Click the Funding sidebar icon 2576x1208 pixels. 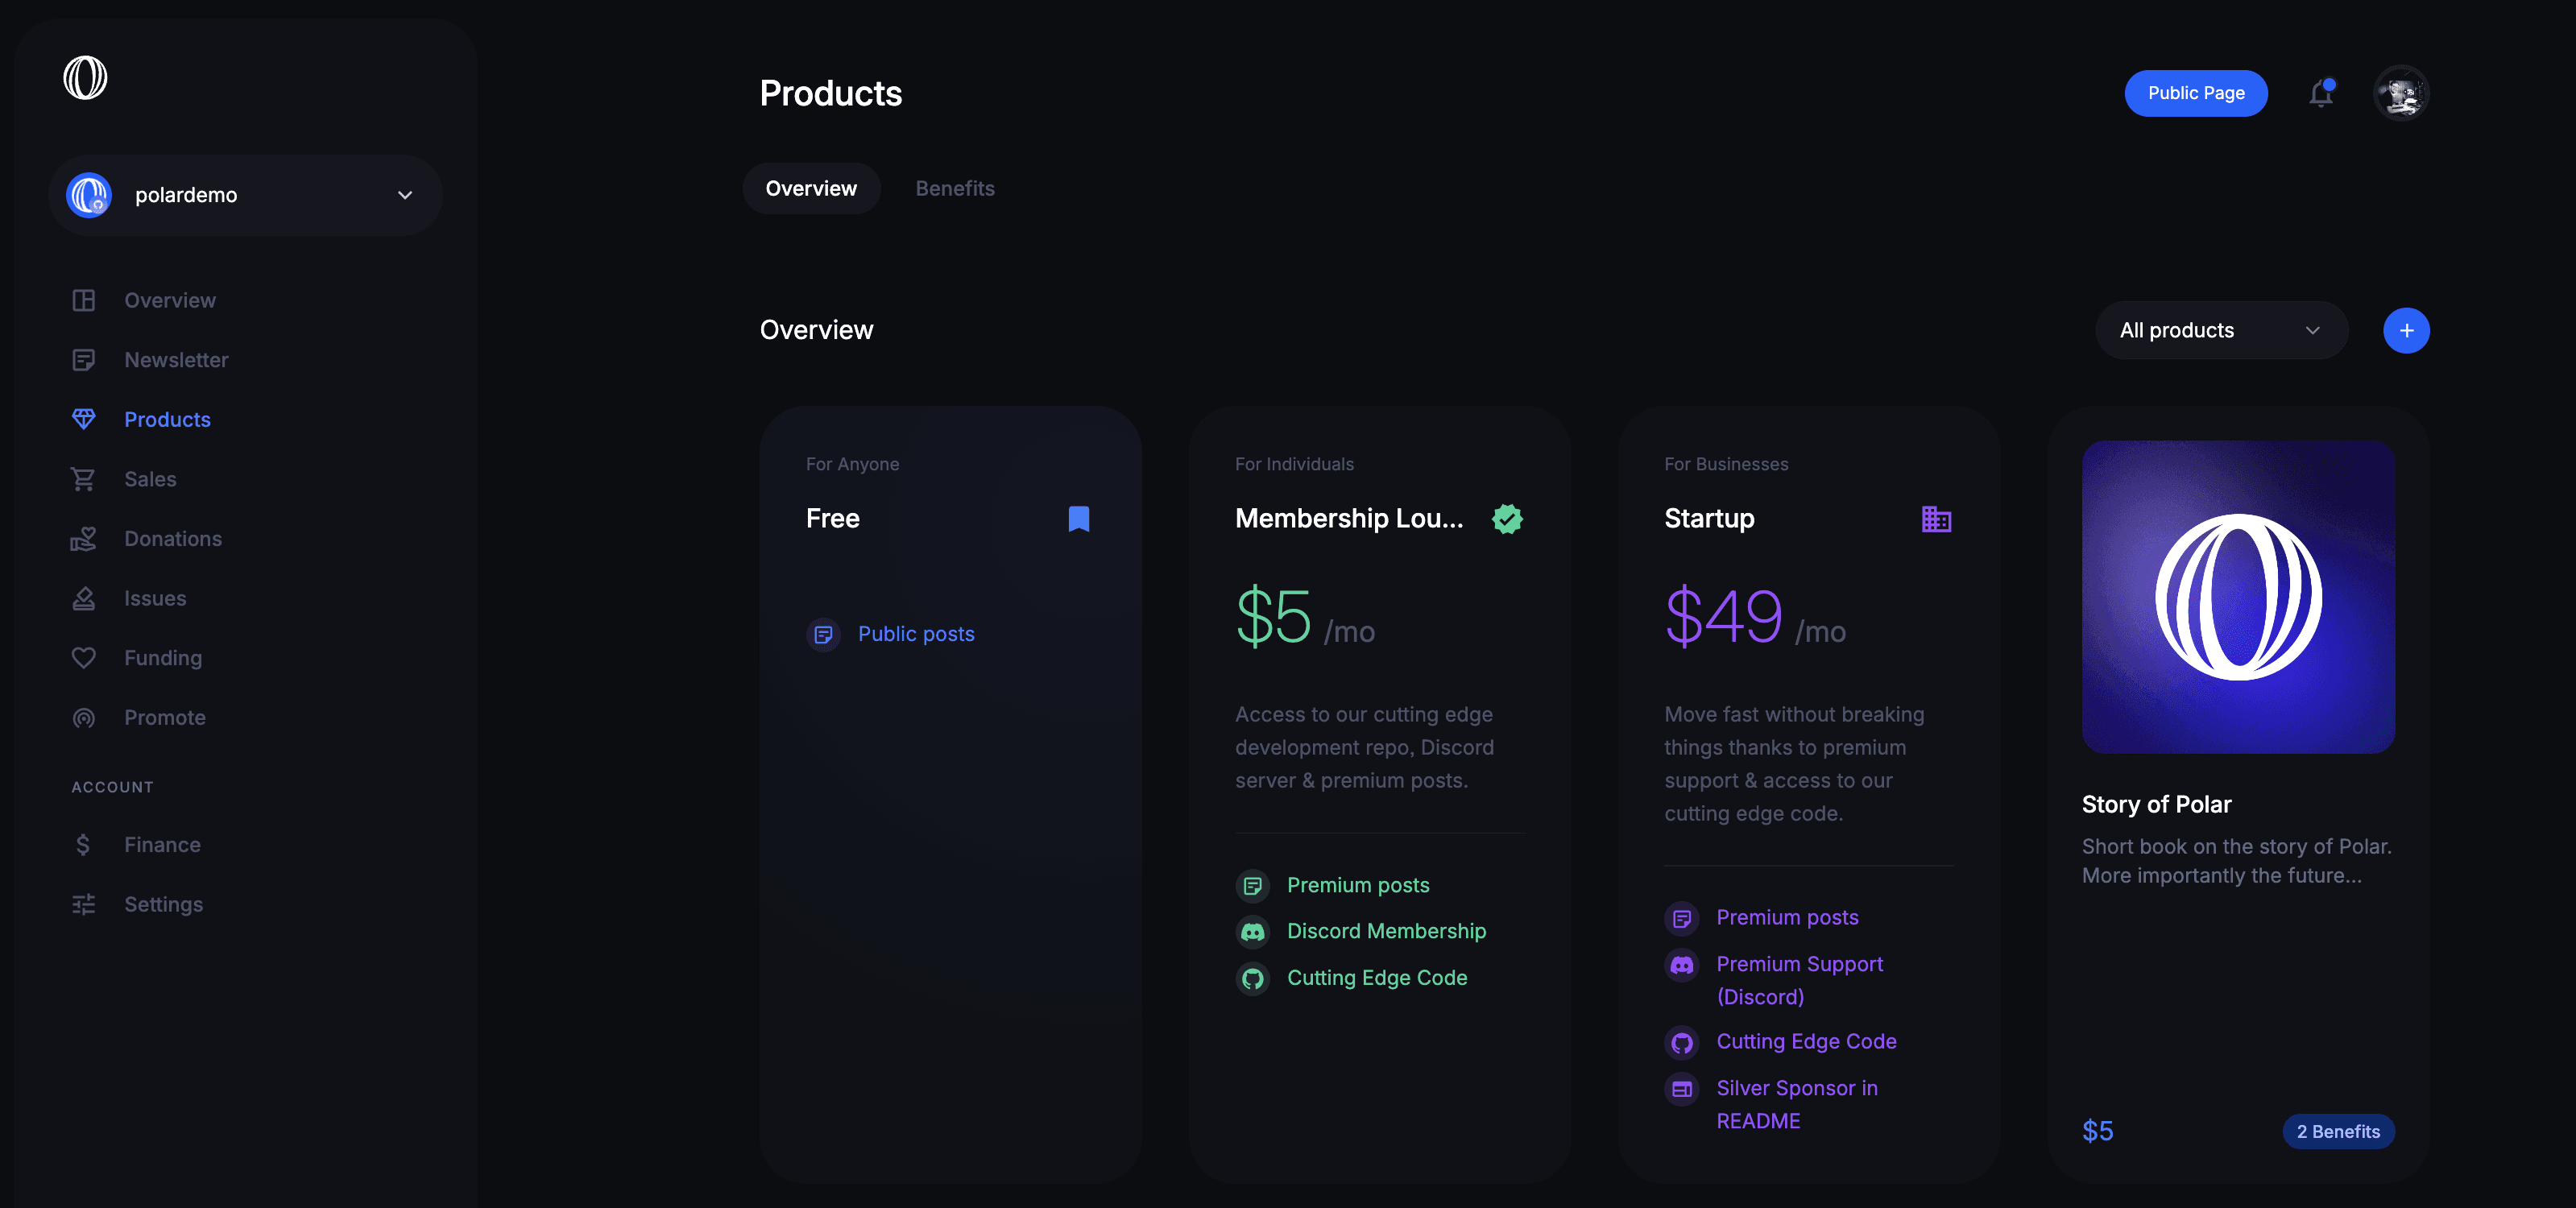(84, 656)
